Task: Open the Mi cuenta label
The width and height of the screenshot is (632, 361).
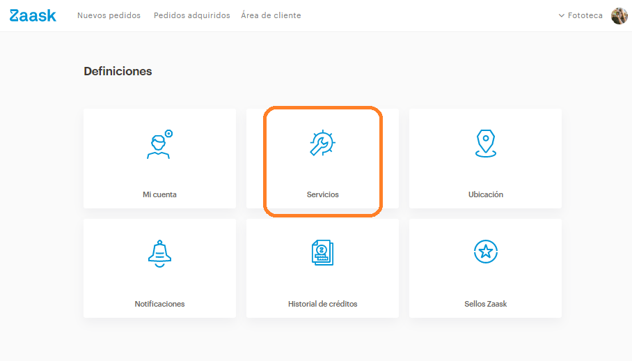Action: tap(159, 194)
